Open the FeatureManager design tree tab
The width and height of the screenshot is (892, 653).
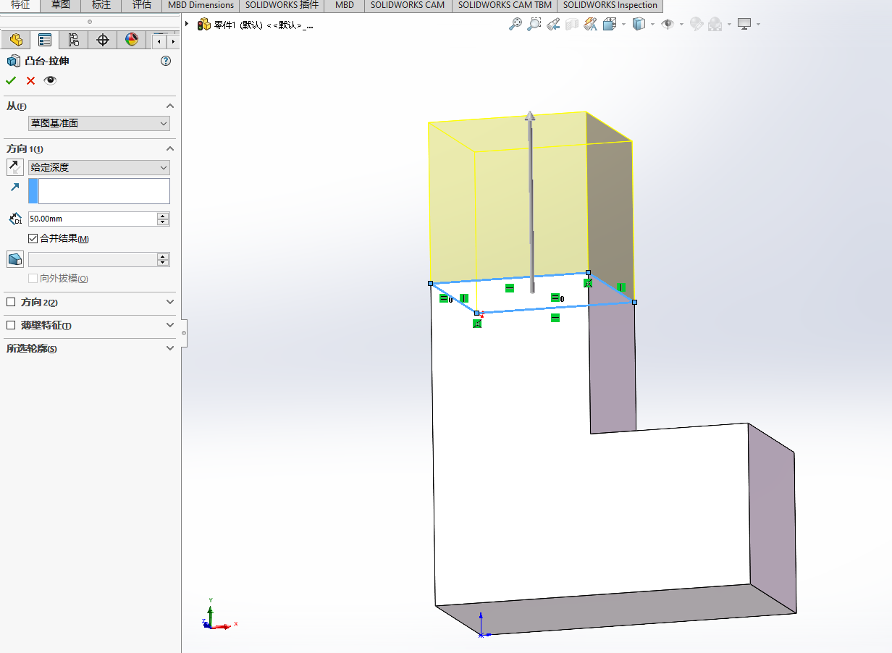coord(16,40)
